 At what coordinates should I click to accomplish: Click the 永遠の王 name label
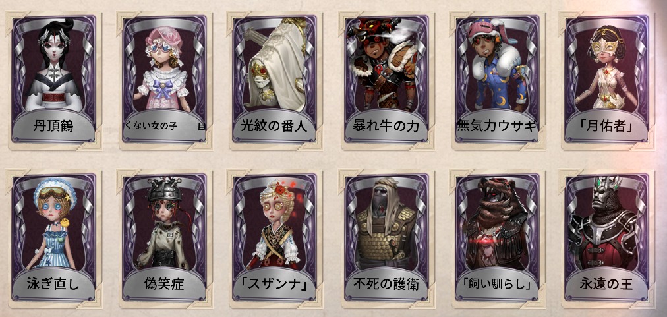[x=606, y=285]
